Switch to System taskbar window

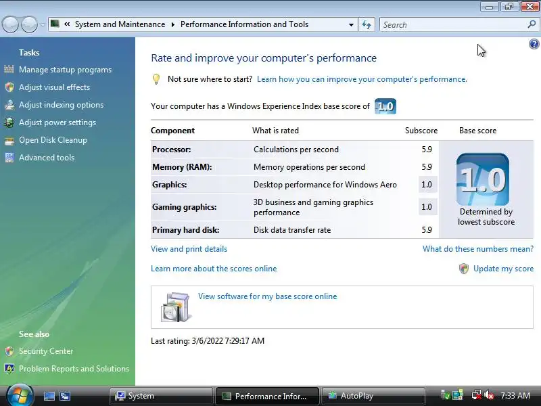pos(161,396)
